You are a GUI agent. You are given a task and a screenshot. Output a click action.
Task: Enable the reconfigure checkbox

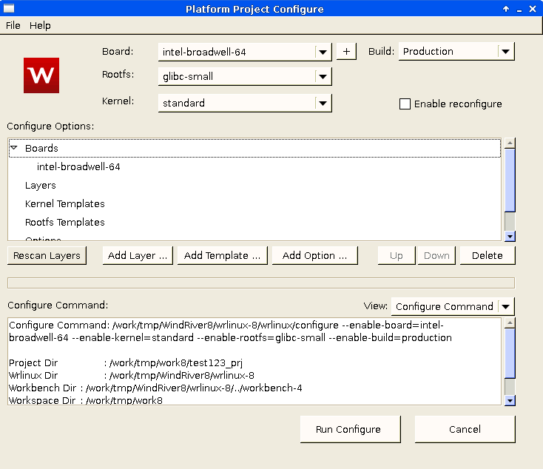(x=405, y=104)
